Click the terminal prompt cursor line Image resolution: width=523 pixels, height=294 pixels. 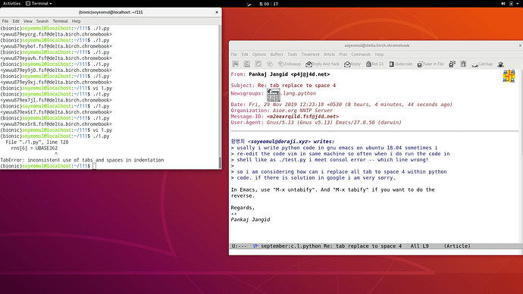tap(95, 166)
